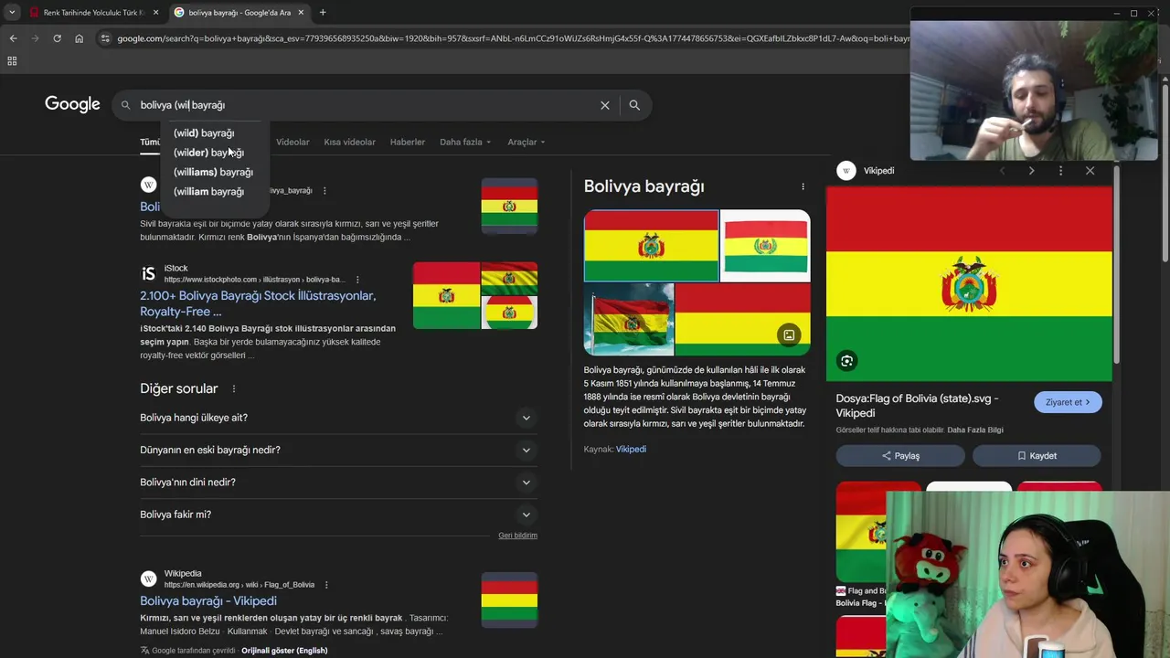The image size is (1170, 658).
Task: Open image gallery icon on knowledge panel photos
Action: pos(789,334)
